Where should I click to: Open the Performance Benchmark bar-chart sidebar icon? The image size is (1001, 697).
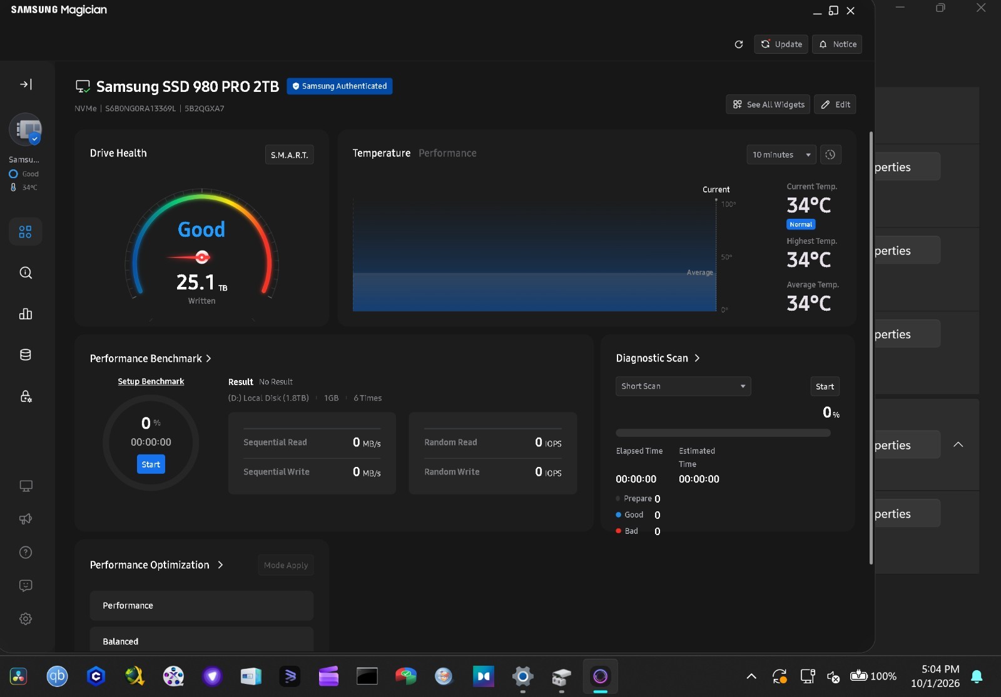click(x=26, y=314)
